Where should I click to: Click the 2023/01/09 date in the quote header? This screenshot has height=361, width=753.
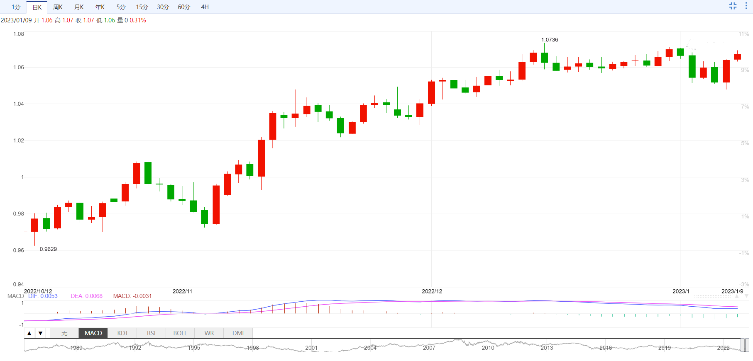pos(16,20)
